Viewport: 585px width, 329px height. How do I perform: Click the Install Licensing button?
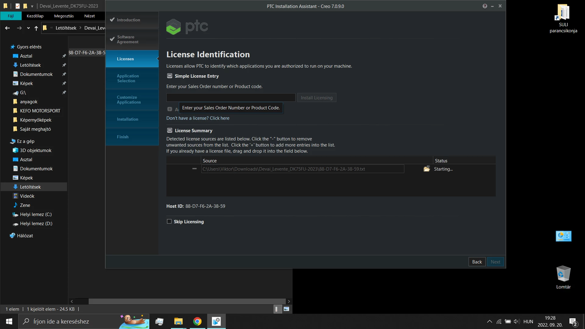317,97
